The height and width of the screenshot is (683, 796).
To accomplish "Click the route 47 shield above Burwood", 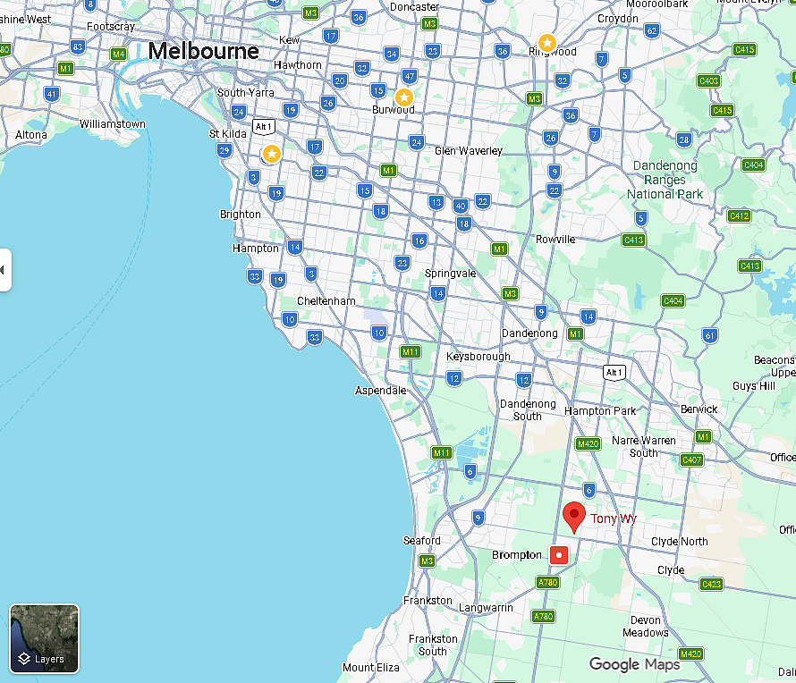I will click(x=409, y=76).
